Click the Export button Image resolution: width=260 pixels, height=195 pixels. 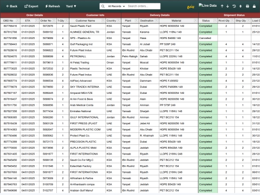click(x=31, y=6)
